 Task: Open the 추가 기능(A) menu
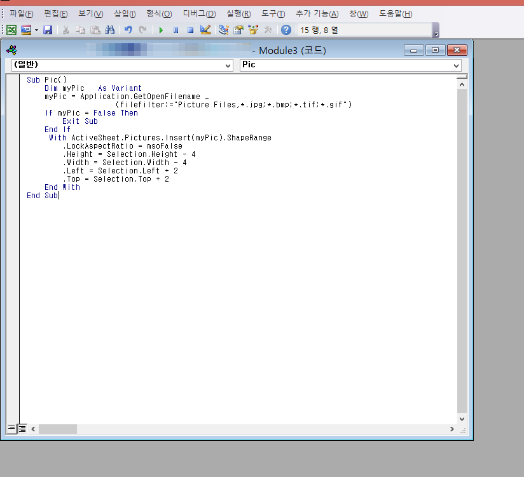pos(317,14)
